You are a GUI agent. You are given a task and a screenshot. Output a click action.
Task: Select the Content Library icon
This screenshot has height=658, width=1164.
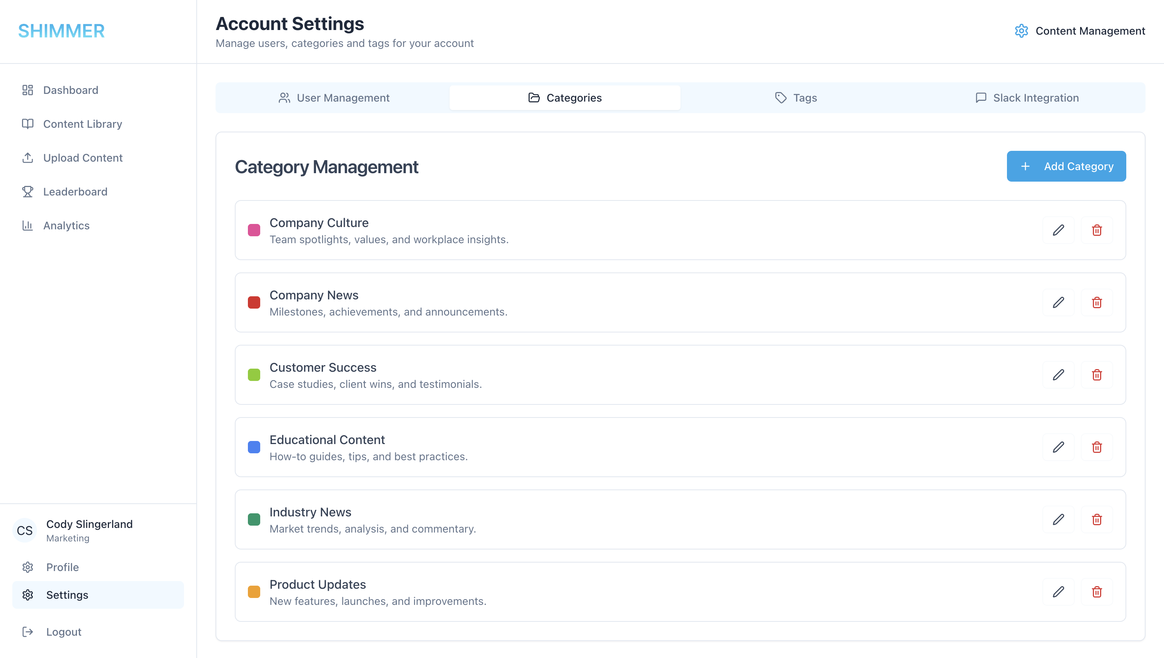click(28, 124)
